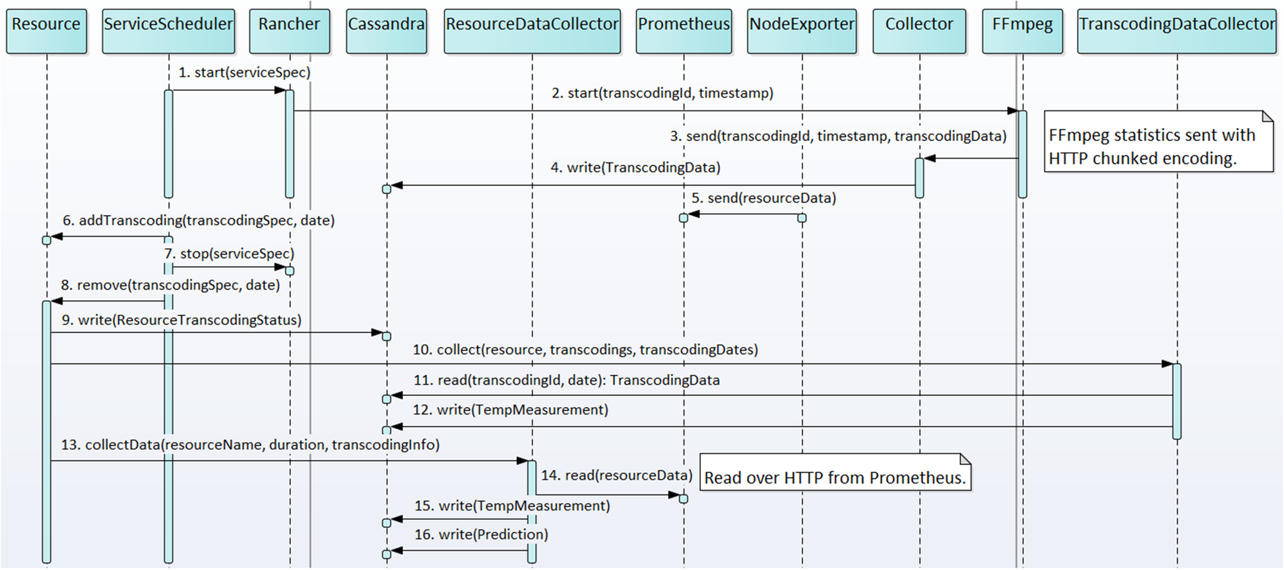1284x570 pixels.
Task: Click message label '1. start(serviceSpec)'
Action: [244, 73]
